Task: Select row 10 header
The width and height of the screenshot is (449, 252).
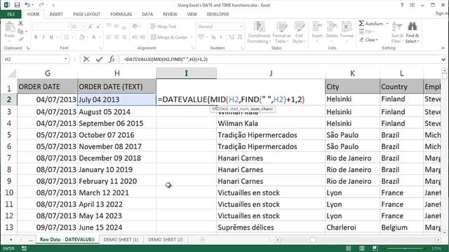Action: [9, 192]
